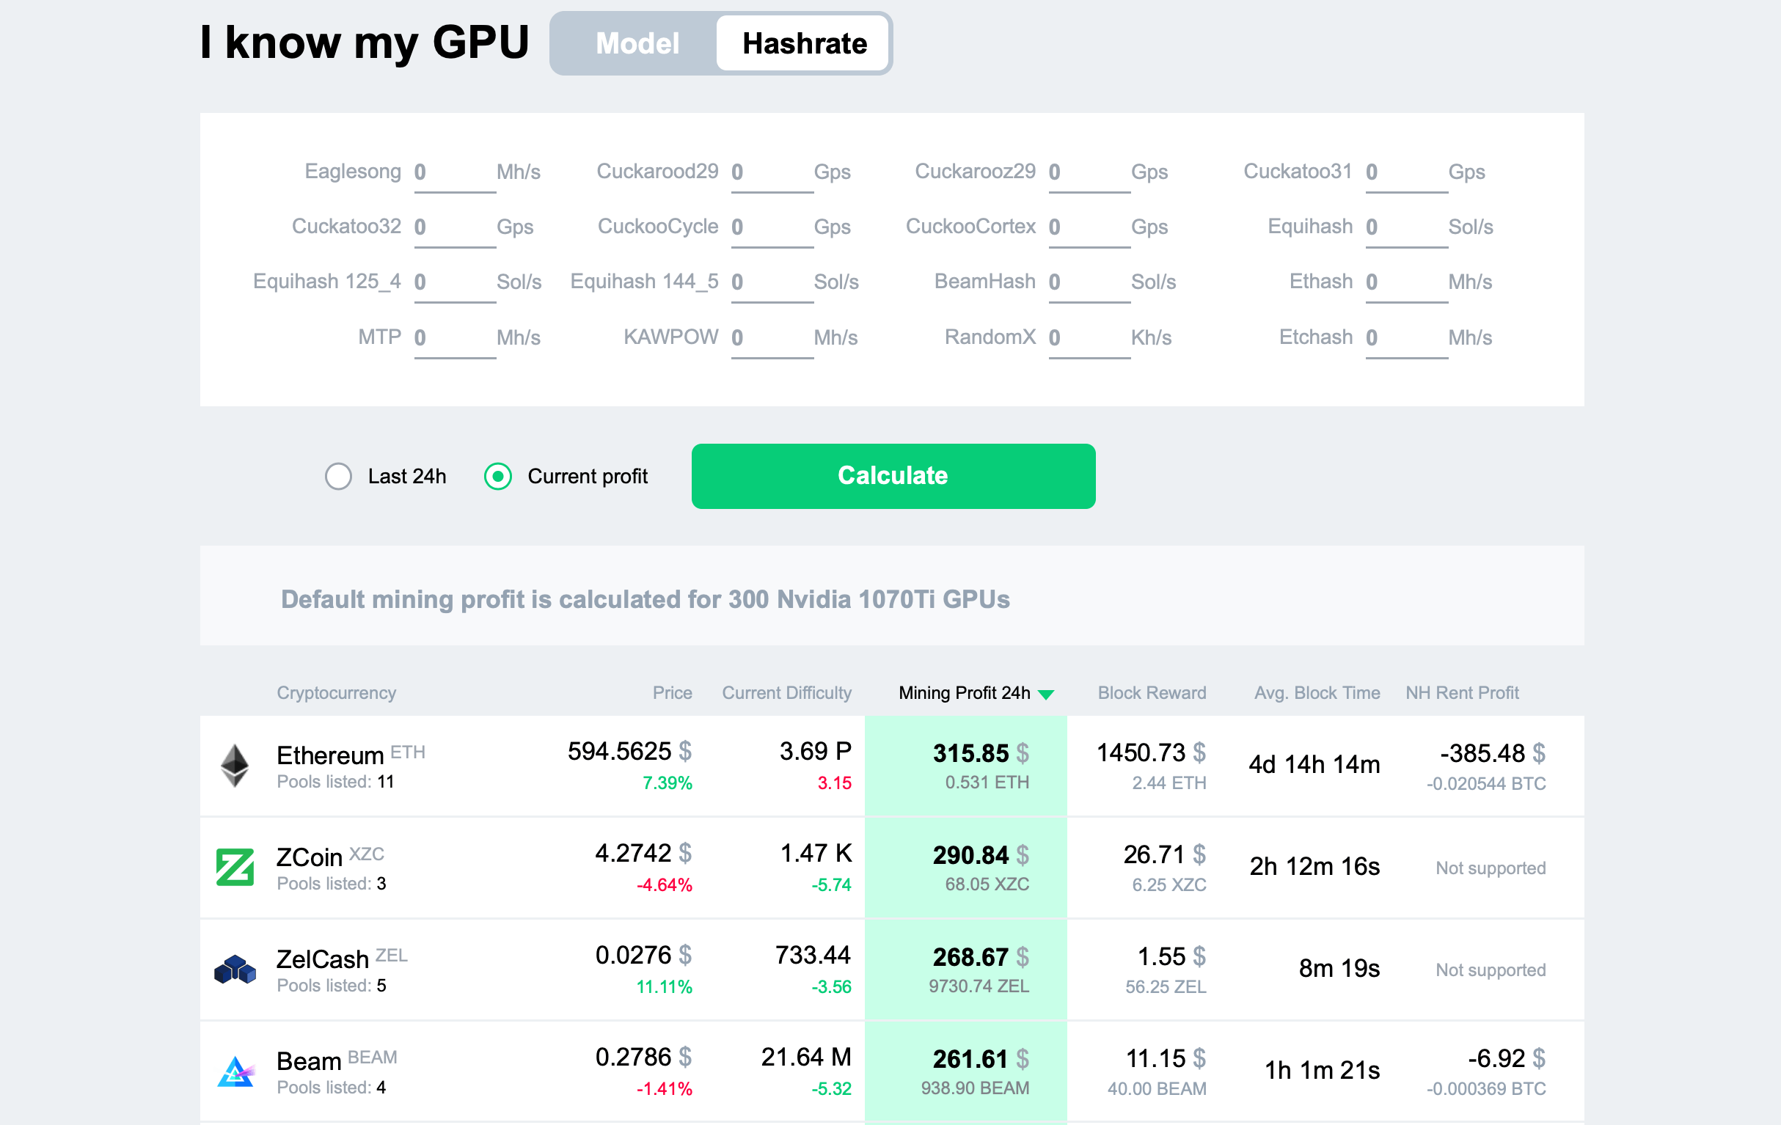Select the Current profit radio button
The height and width of the screenshot is (1125, 1781).
497,477
